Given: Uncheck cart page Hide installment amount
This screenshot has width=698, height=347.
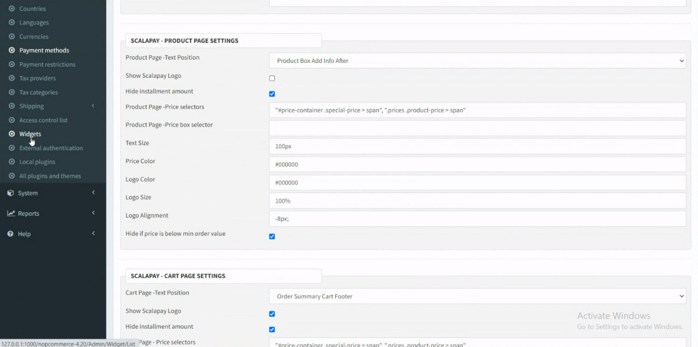Looking at the screenshot, I should click(272, 329).
